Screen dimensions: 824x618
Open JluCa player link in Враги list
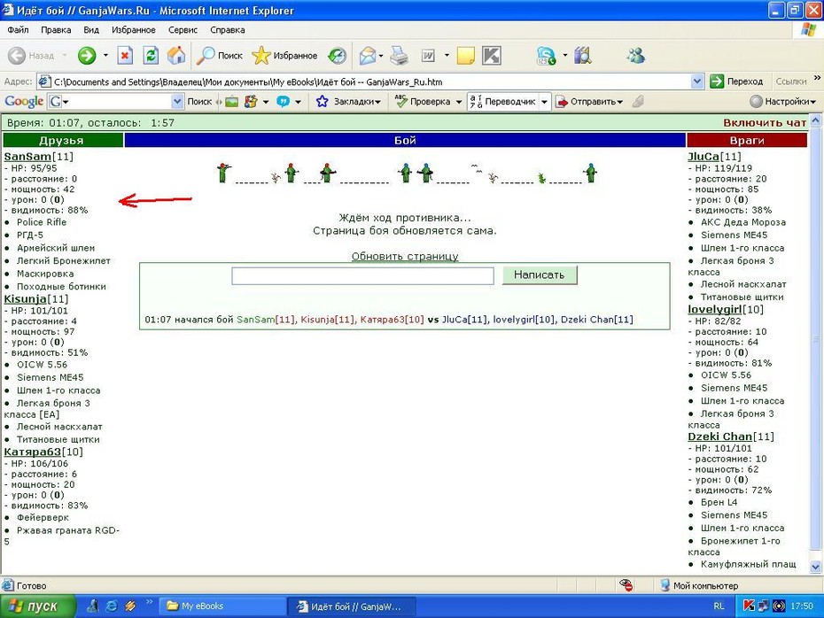(x=704, y=157)
